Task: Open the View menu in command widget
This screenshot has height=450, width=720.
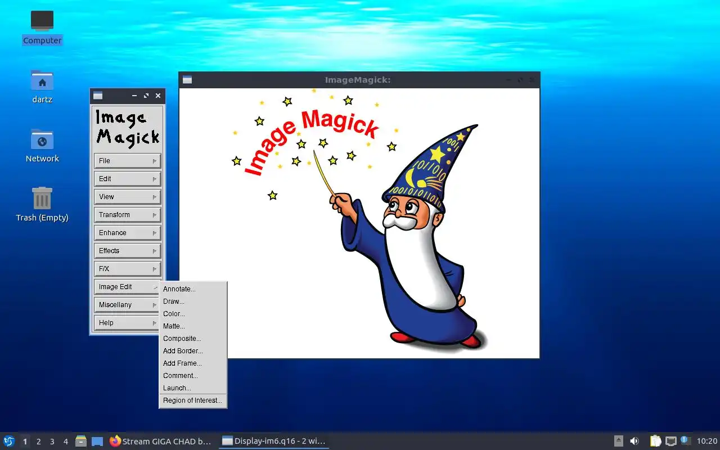Action: (128, 197)
